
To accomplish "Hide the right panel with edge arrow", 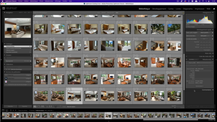I will (216, 60).
